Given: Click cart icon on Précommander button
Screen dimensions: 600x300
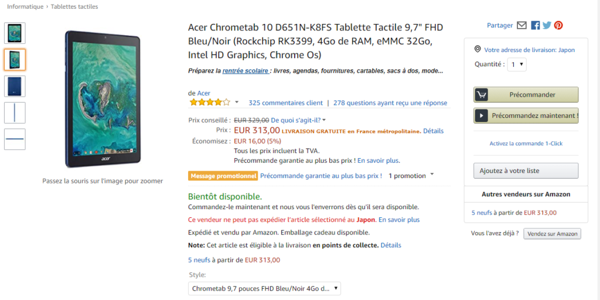Looking at the screenshot, I should point(481,94).
